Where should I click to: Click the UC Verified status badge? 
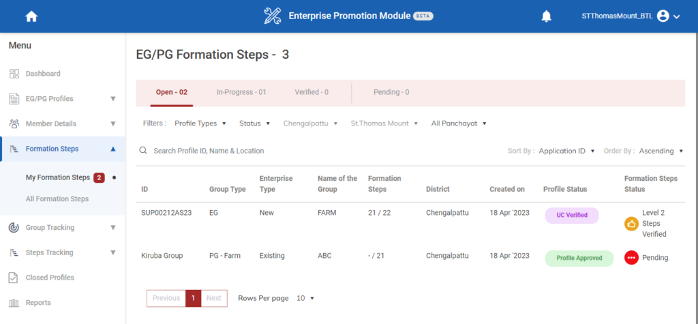coord(572,215)
